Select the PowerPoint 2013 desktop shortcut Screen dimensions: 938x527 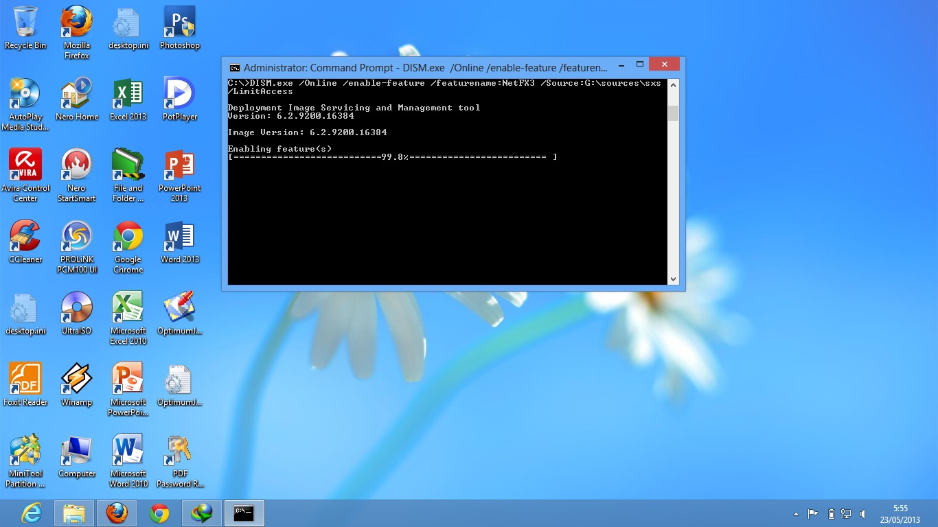(x=180, y=175)
